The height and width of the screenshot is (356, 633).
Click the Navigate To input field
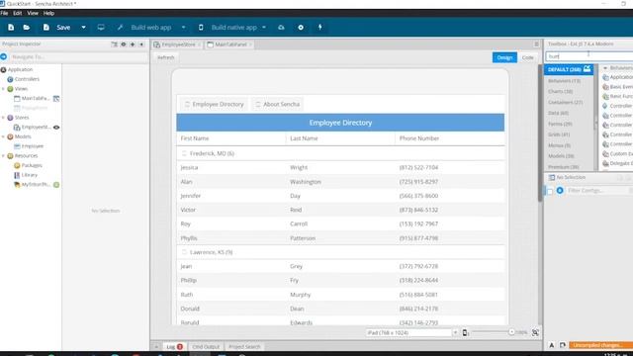[x=79, y=57]
